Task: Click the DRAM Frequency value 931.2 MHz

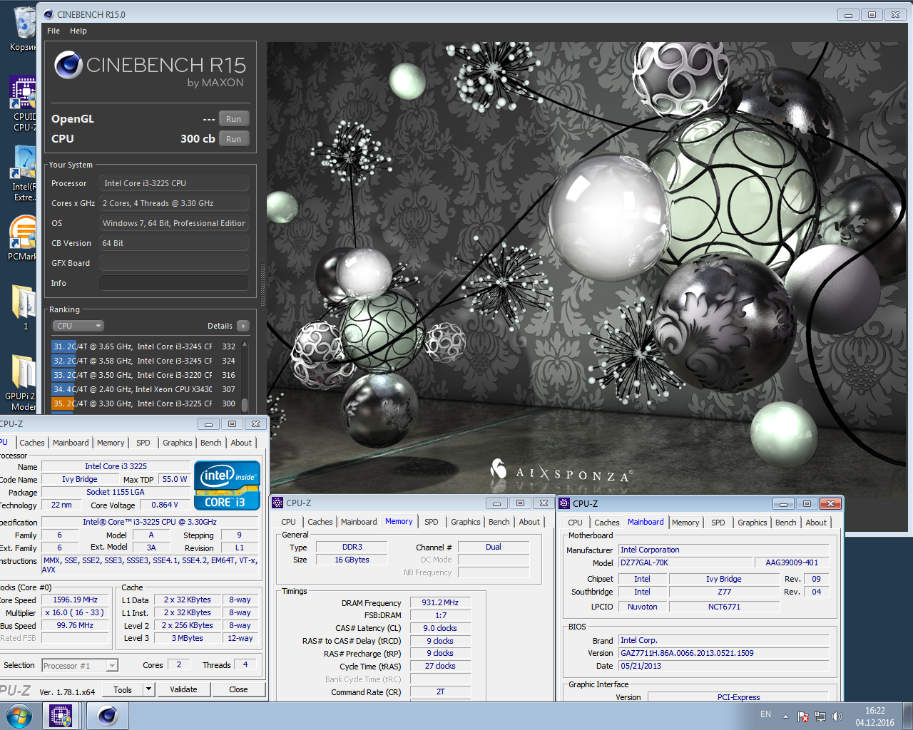Action: [440, 602]
